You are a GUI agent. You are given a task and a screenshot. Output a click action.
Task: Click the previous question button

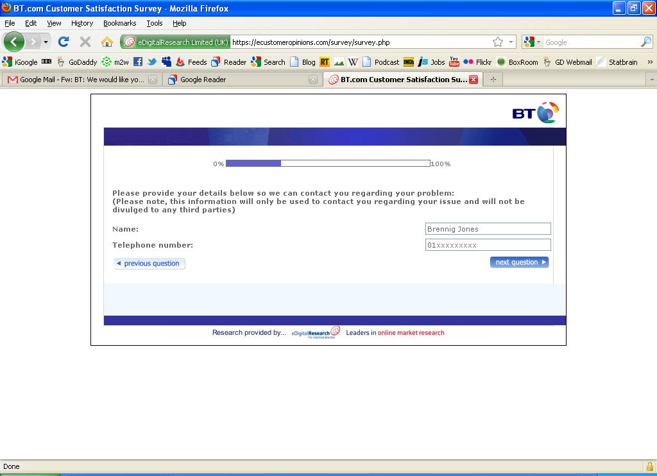pyautogui.click(x=149, y=264)
